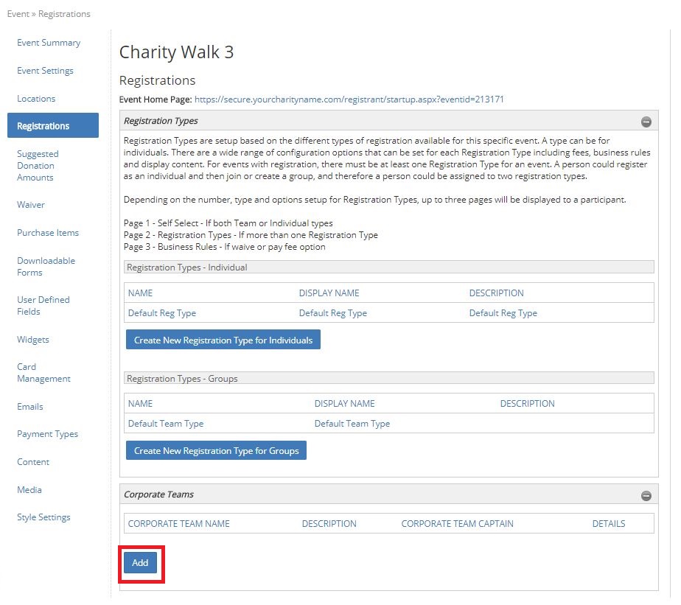Screen dimensions: 681x605
Task: Go to Widgets page
Action: click(x=33, y=340)
